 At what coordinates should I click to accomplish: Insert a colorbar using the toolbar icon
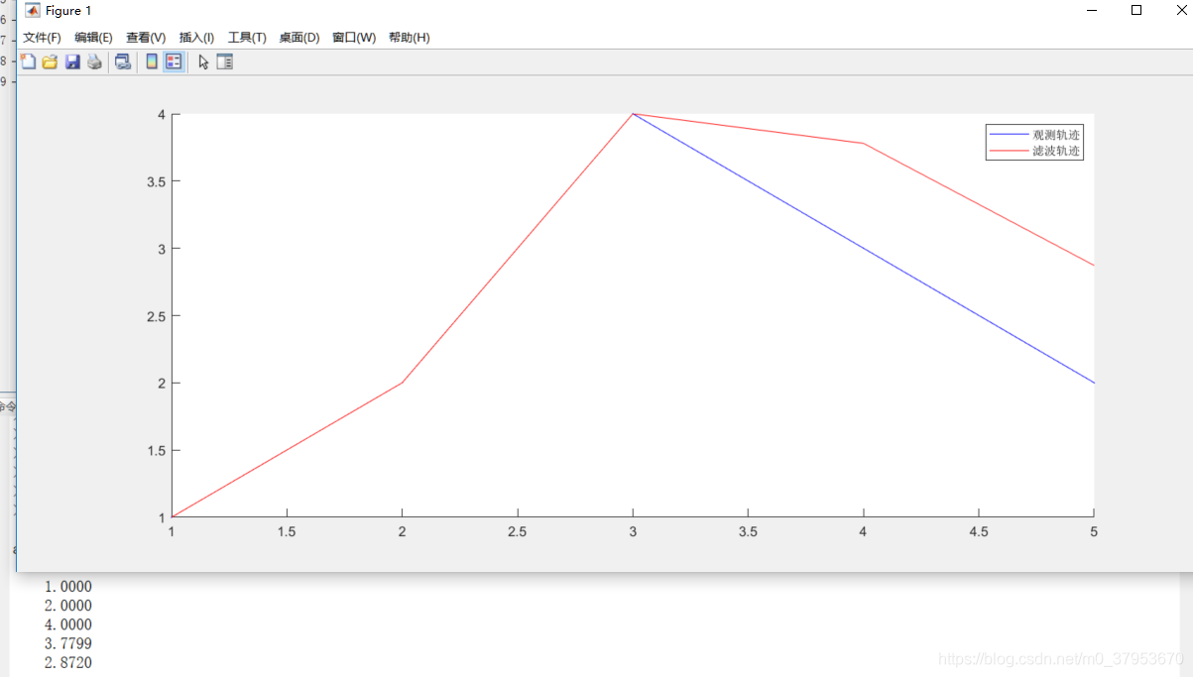(x=152, y=61)
